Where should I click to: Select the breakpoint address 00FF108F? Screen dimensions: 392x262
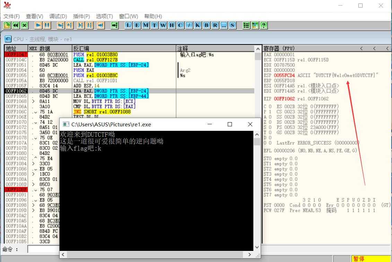click(16, 190)
